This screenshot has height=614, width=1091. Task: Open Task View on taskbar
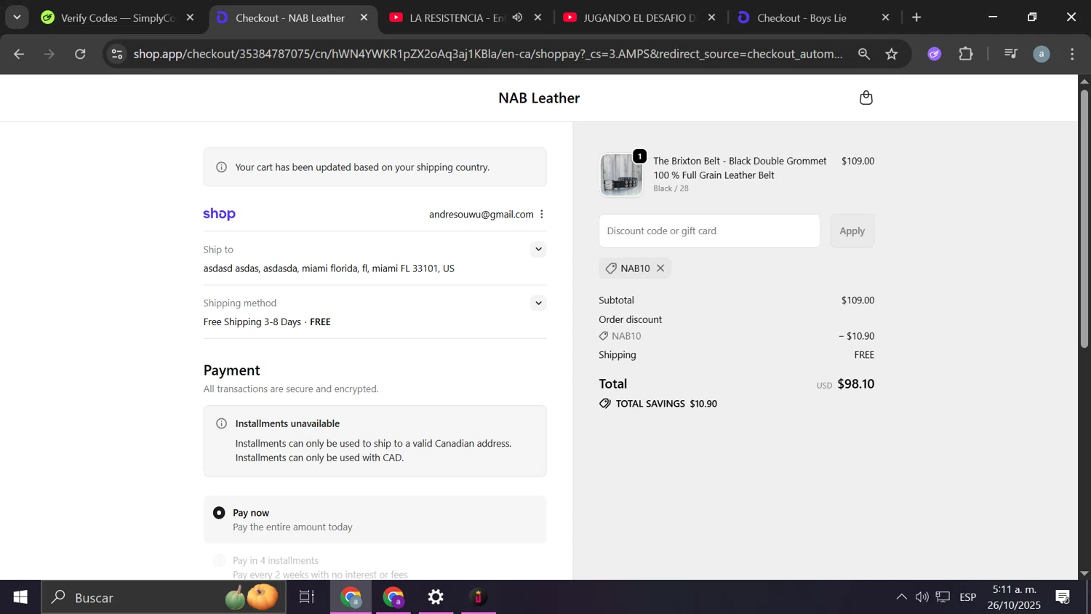click(x=307, y=597)
